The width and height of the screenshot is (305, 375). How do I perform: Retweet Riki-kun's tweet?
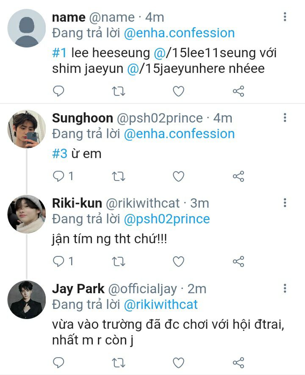[119, 261]
